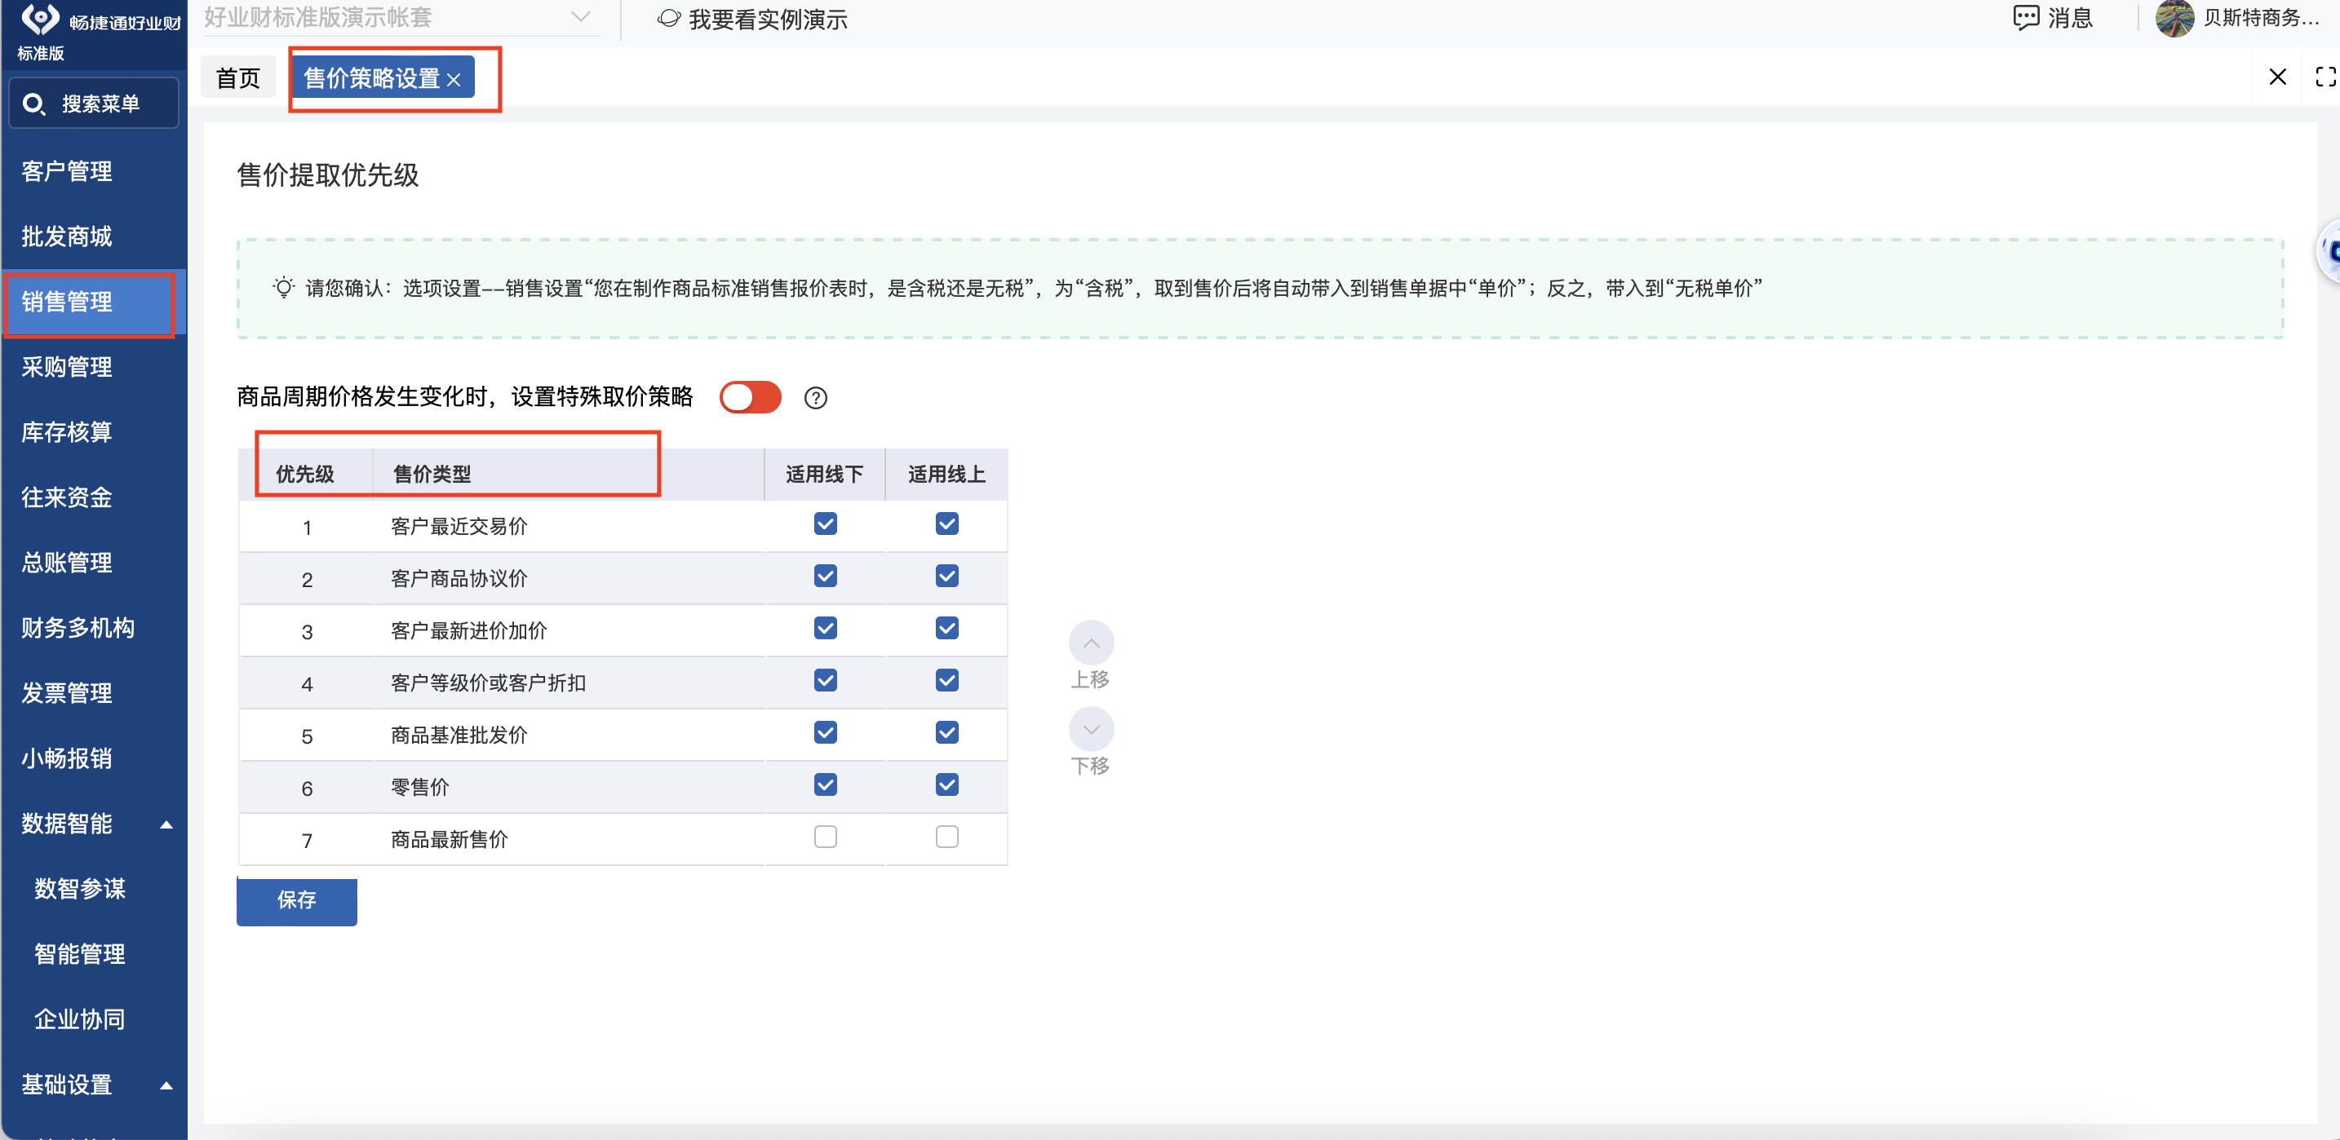2340x1140 pixels.
Task: Switch to the 首页 tab
Action: [238, 78]
